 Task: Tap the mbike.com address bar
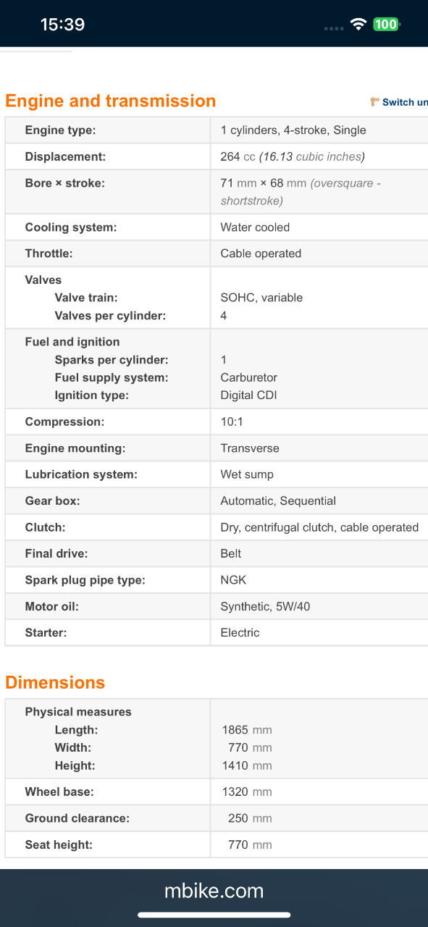click(x=214, y=891)
